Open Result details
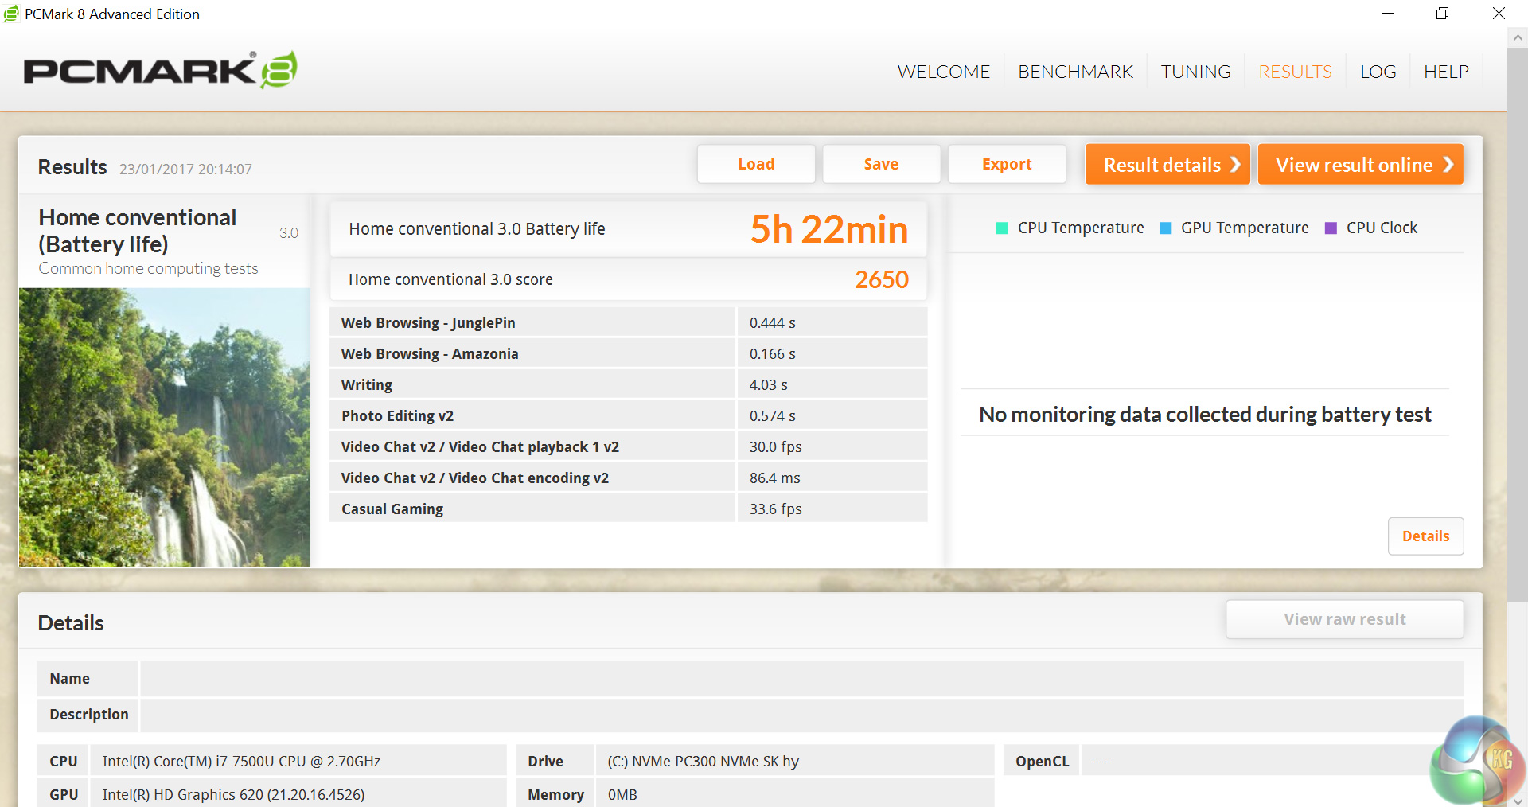The width and height of the screenshot is (1528, 807). (x=1167, y=164)
